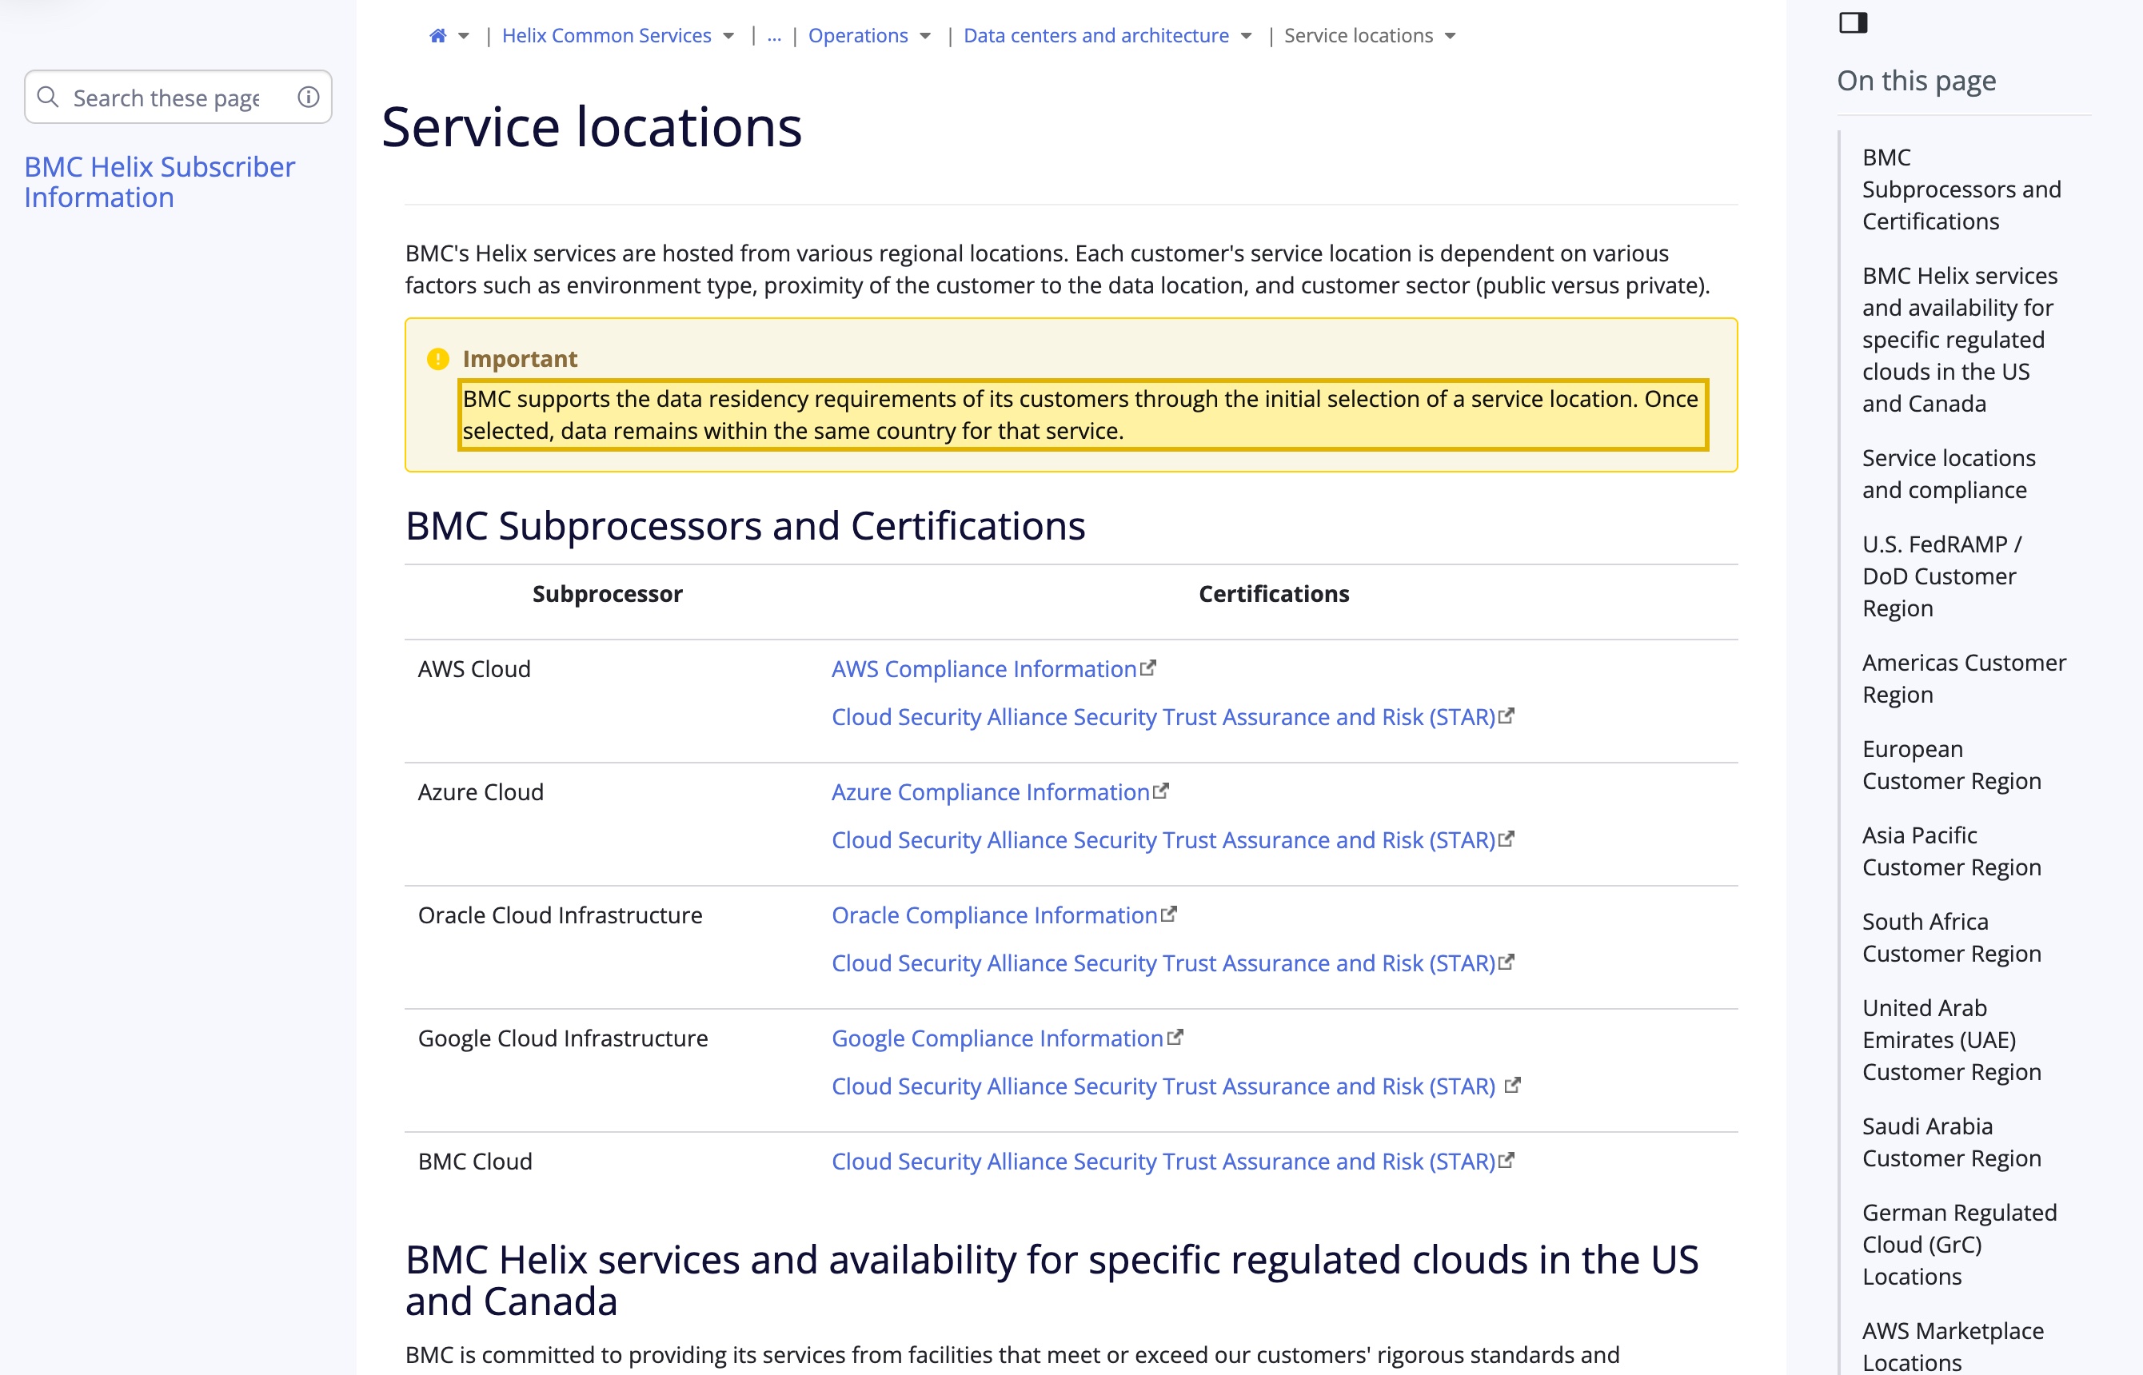Click external link icon after Azure Compliance
The width and height of the screenshot is (2143, 1375).
[x=1161, y=790]
